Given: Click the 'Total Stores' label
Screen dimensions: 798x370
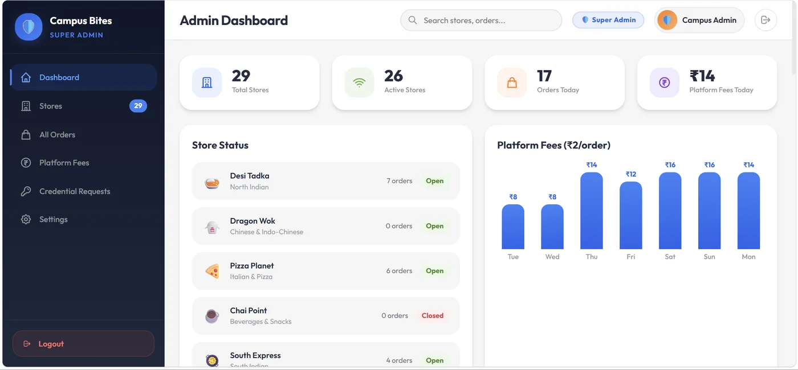Looking at the screenshot, I should coord(250,90).
